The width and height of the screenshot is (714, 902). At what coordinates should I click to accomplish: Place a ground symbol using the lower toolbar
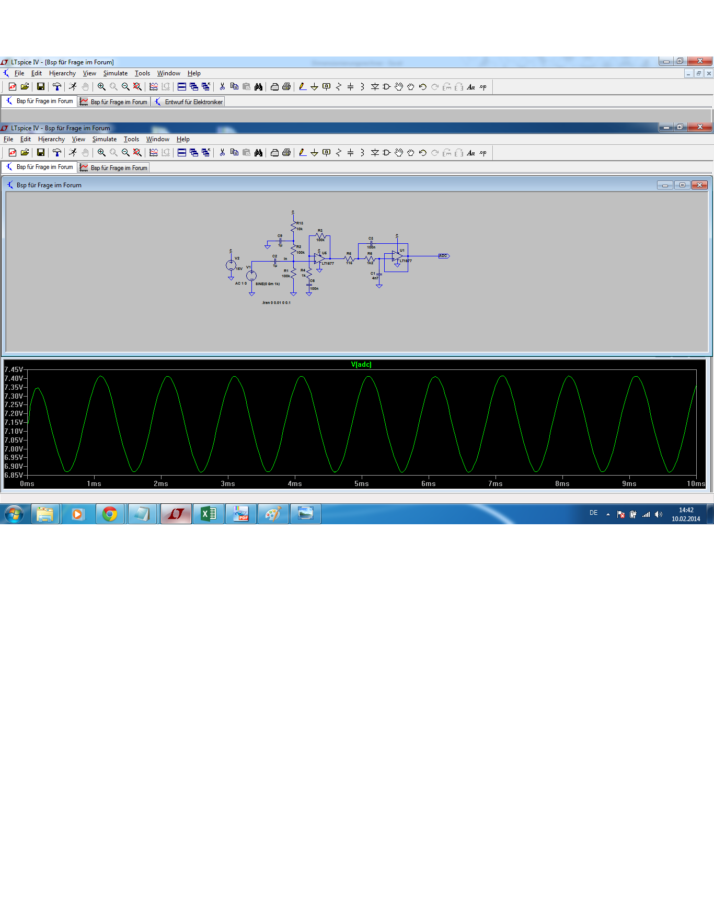tap(314, 153)
